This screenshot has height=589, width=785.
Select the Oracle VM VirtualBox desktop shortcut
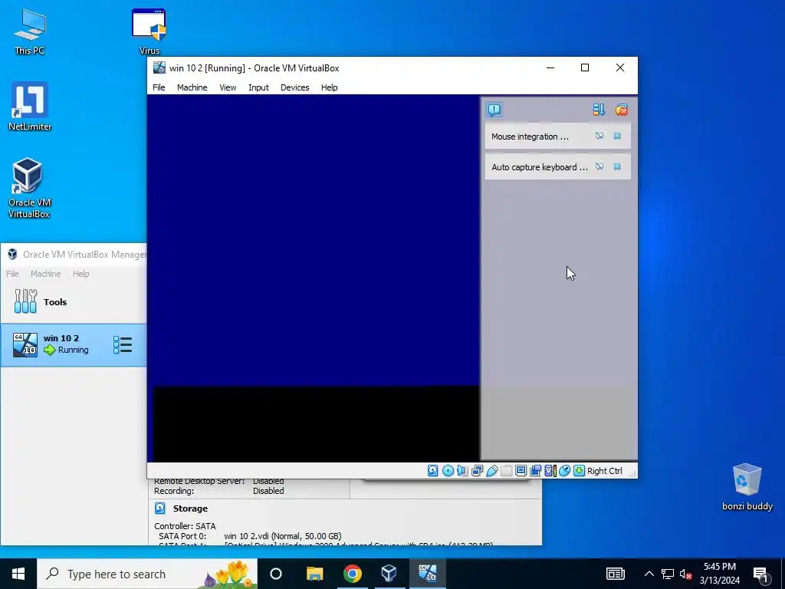(29, 189)
